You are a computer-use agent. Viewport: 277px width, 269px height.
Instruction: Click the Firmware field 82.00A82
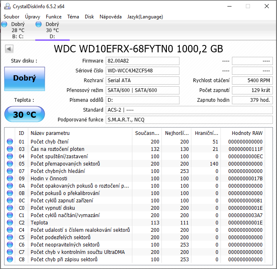143,61
